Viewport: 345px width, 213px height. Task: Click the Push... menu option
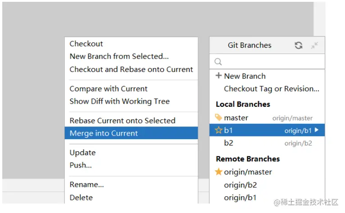(81, 165)
